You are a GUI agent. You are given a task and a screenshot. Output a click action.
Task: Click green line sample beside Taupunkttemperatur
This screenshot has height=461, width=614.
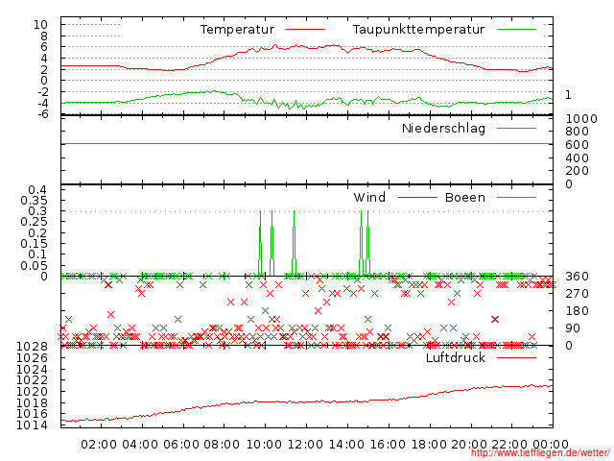tap(516, 30)
